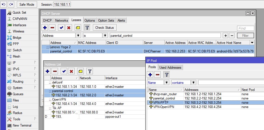Select 192.168.1.1/24 address row

pyautogui.click(x=95, y=87)
